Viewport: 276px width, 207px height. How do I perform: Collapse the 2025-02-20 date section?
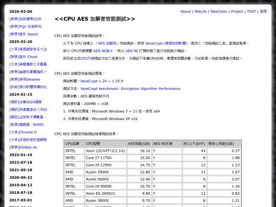coord(21,42)
